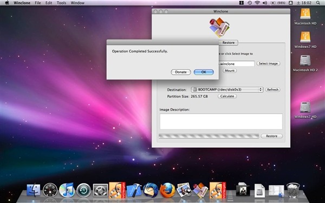Click into the Image Description box
The image size is (325, 203).
tap(221, 122)
